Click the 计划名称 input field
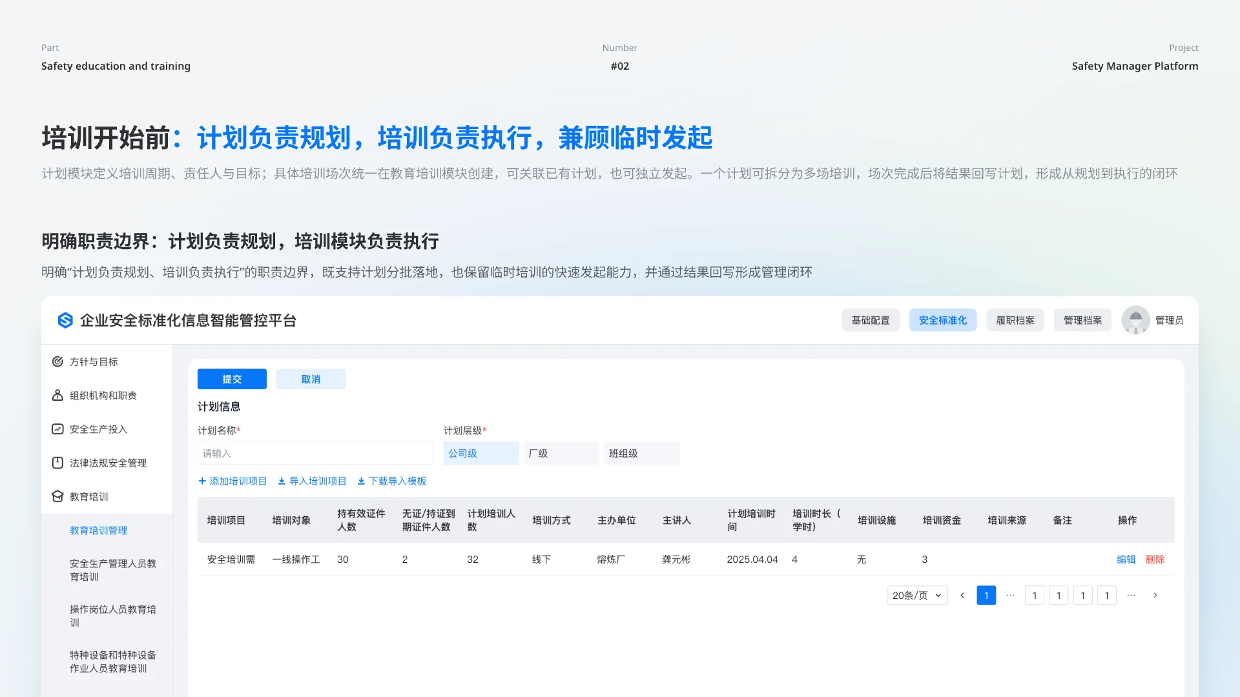Image resolution: width=1240 pixels, height=697 pixels. pos(315,453)
